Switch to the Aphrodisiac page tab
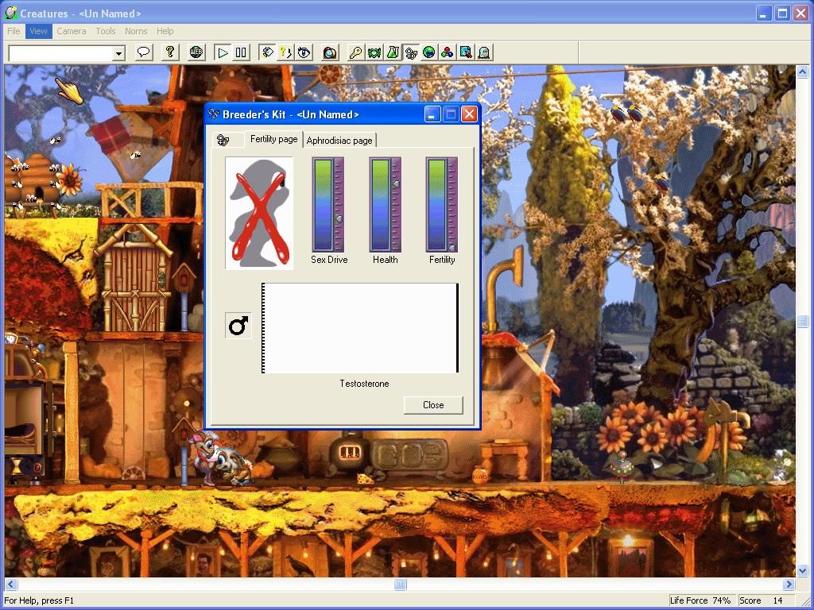The height and width of the screenshot is (610, 814). tap(339, 141)
